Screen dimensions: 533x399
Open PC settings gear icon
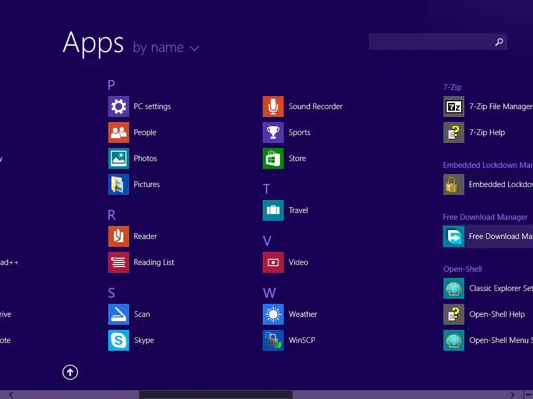(x=118, y=107)
